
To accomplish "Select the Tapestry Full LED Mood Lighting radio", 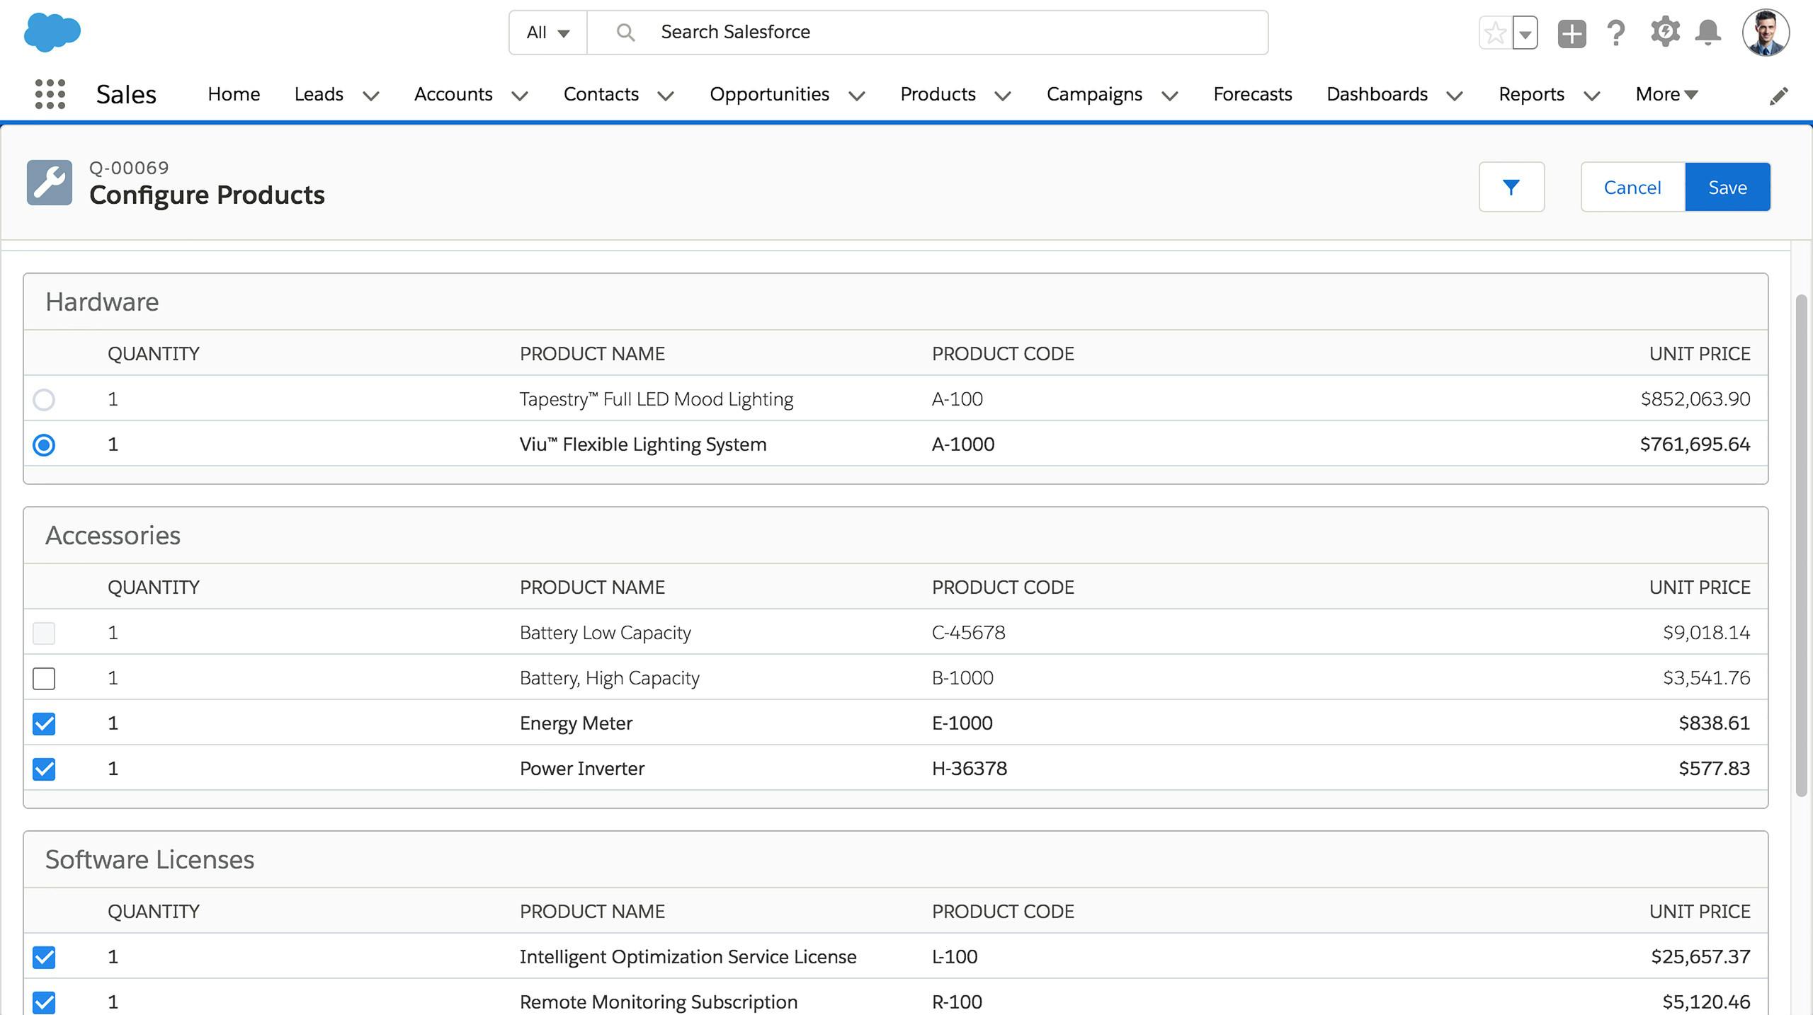I will point(44,400).
